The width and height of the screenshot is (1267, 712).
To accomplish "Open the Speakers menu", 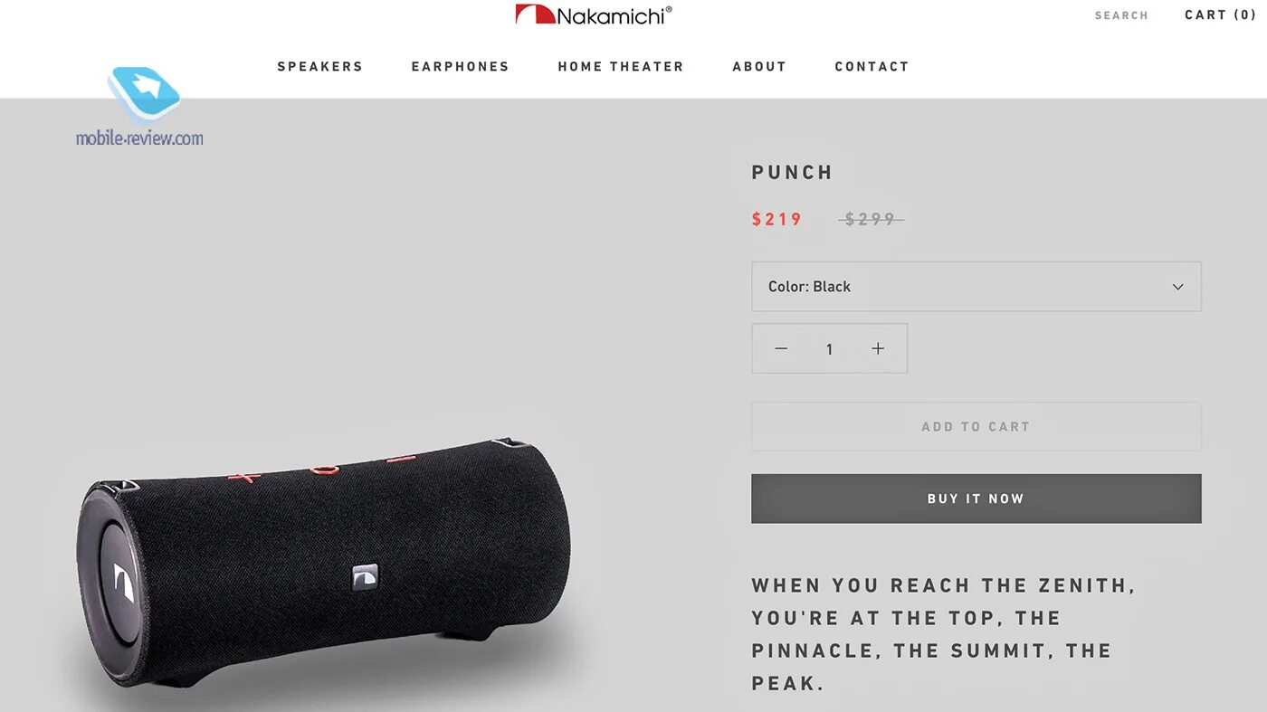I will 319,67.
